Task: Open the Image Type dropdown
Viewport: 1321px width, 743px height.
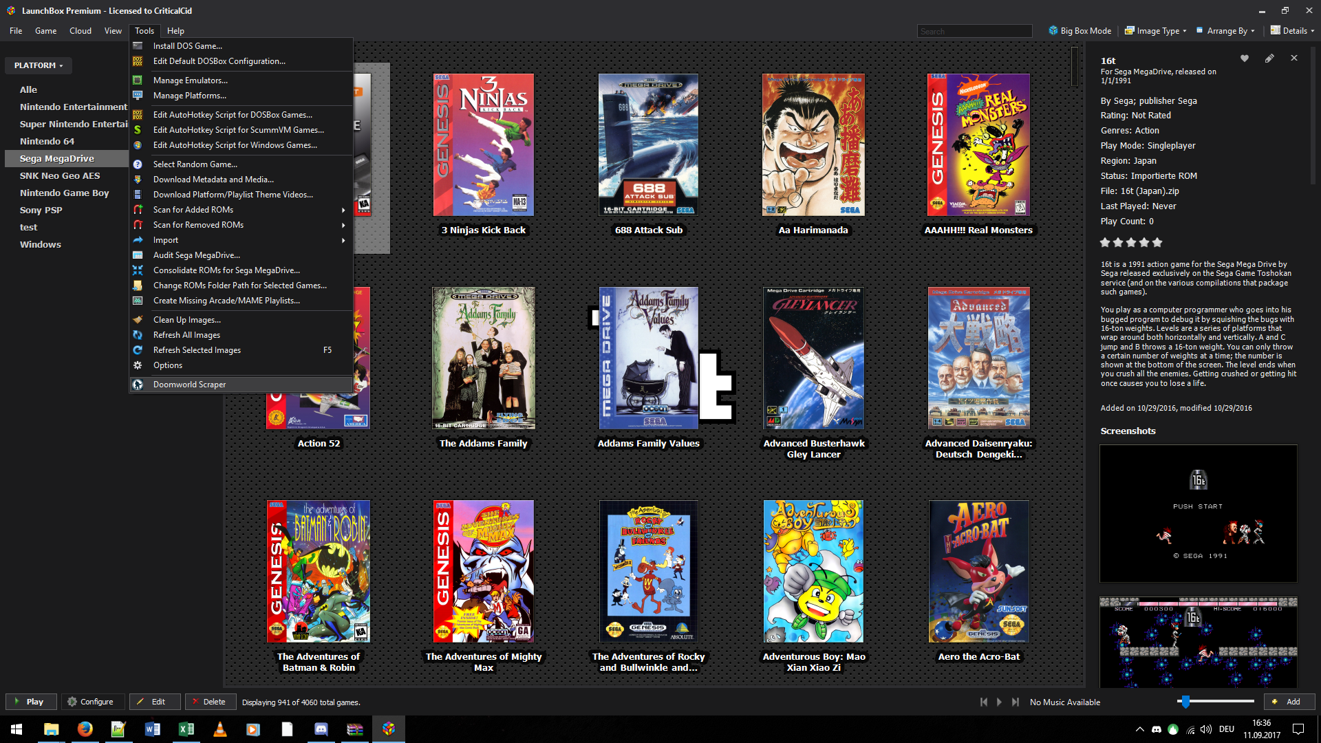Action: pos(1156,31)
